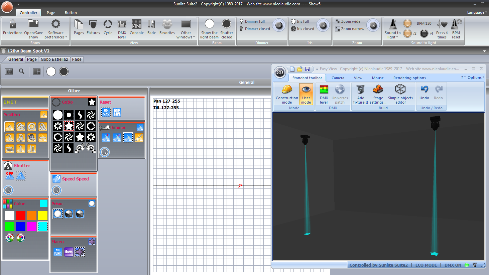
Task: Click the /4 BPM divider button
Action: pos(424,33)
